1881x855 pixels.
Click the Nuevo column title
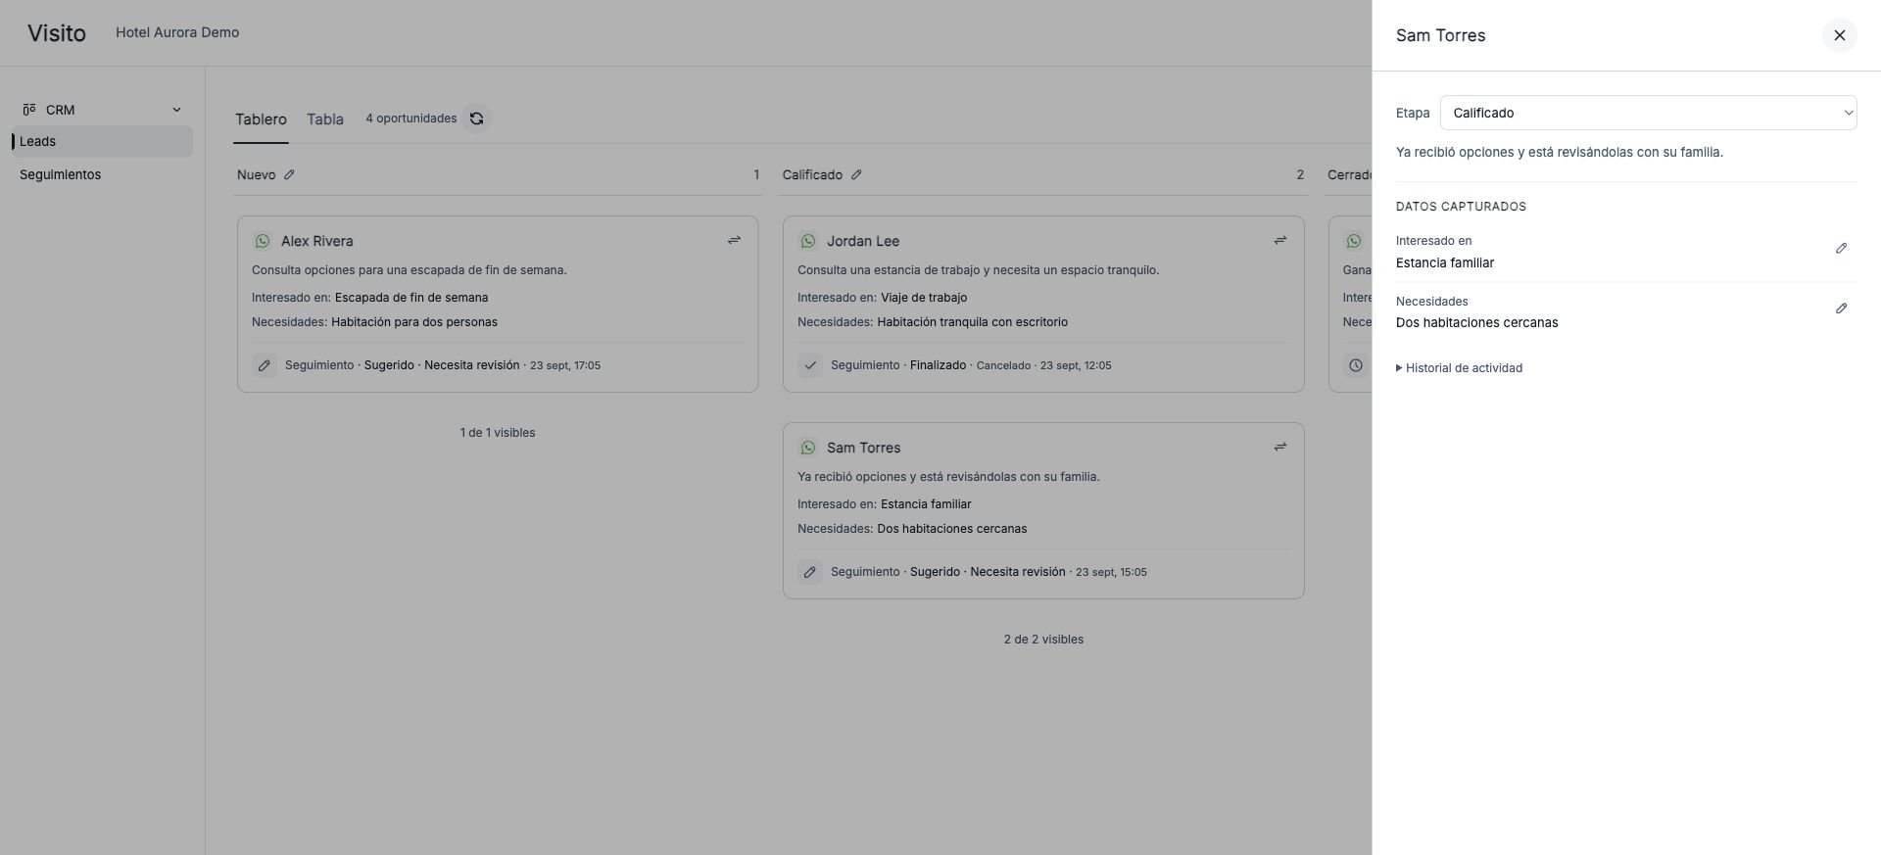click(257, 175)
